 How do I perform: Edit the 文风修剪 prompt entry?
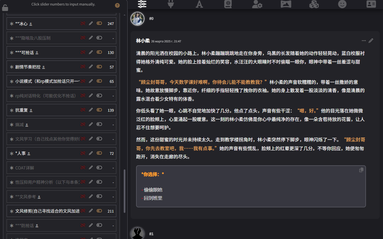pos(91,211)
